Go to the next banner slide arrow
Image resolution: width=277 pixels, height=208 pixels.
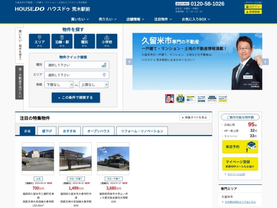[x=265, y=62]
